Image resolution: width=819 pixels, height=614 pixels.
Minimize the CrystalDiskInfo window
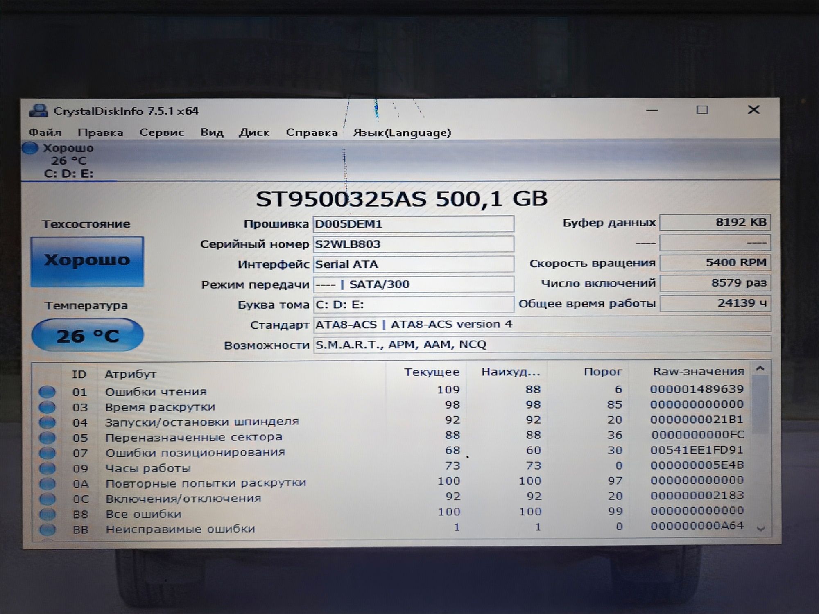tap(652, 110)
